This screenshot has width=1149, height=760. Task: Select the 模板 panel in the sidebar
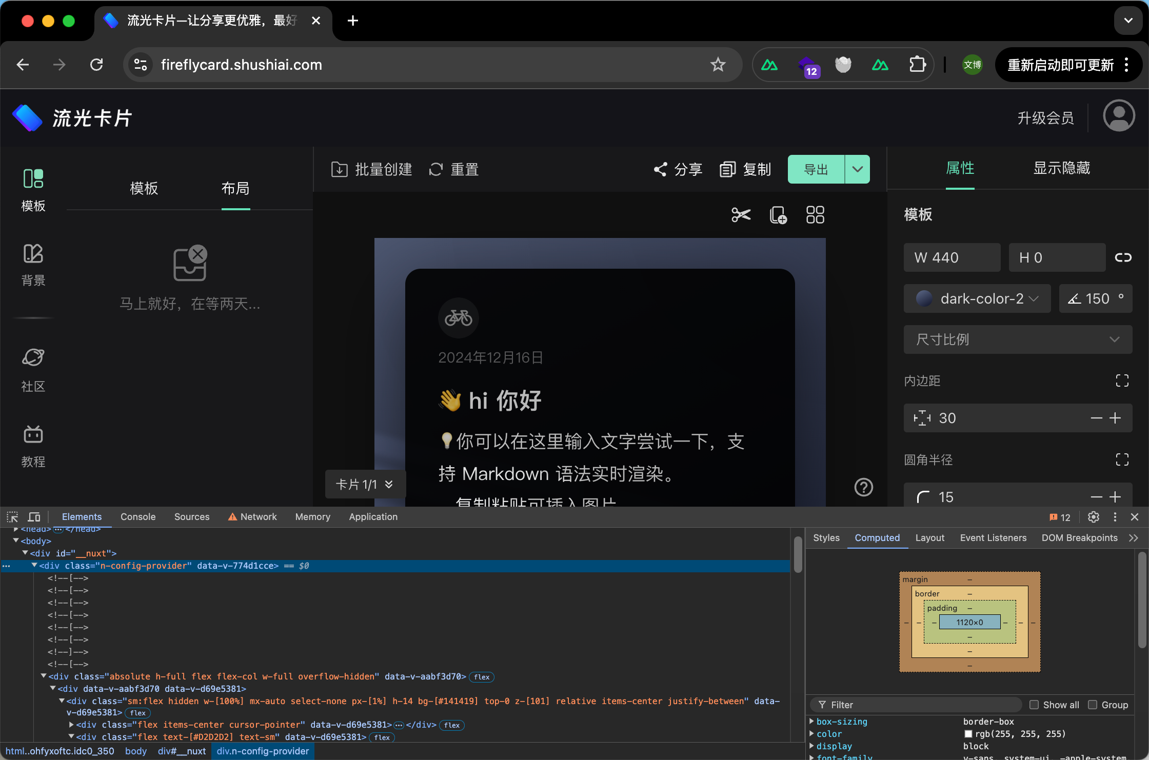pyautogui.click(x=33, y=190)
